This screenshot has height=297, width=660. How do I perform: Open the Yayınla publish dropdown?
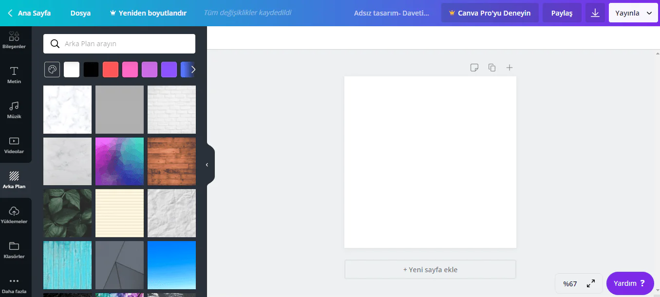(633, 13)
